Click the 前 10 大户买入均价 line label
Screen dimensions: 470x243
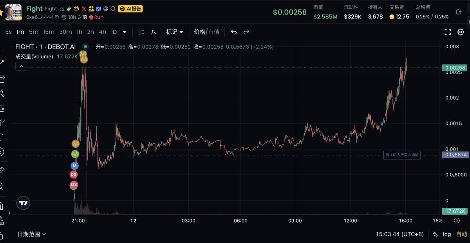[402, 155]
